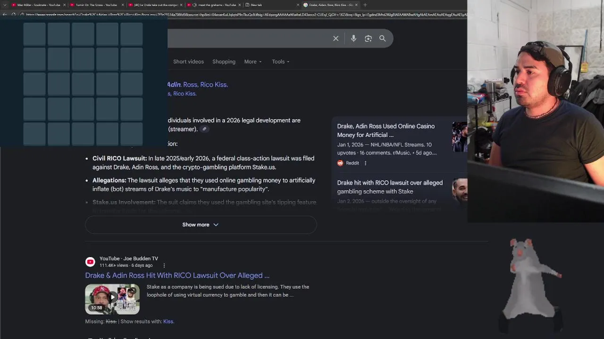Click the Reddit card thumbnail image
Image resolution: width=604 pixels, height=339 pixels.
click(x=460, y=137)
